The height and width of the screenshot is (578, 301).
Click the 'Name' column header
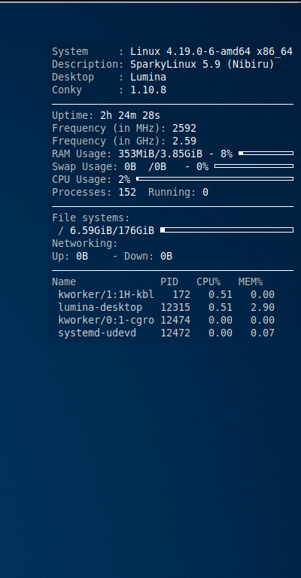[64, 282]
